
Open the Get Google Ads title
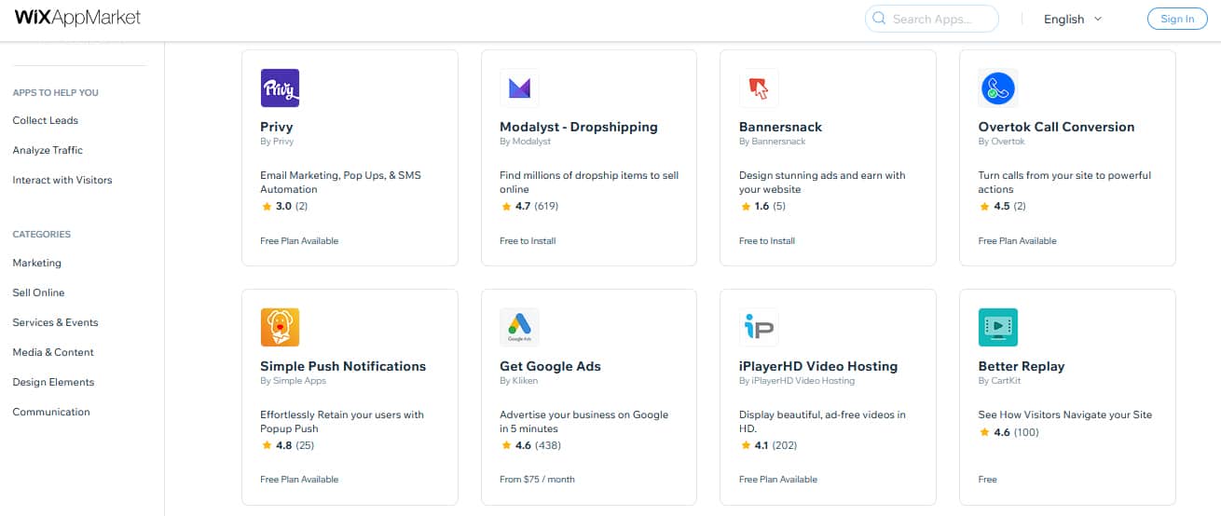click(x=551, y=366)
